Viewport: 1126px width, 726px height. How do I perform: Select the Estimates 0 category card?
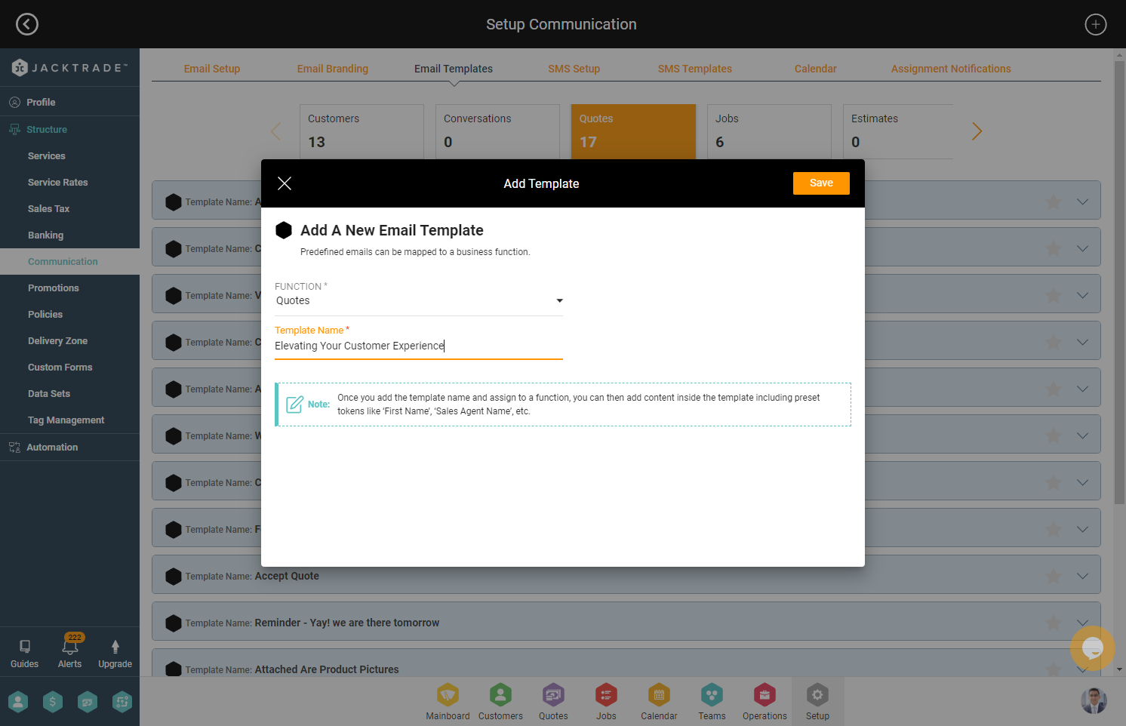point(898,131)
